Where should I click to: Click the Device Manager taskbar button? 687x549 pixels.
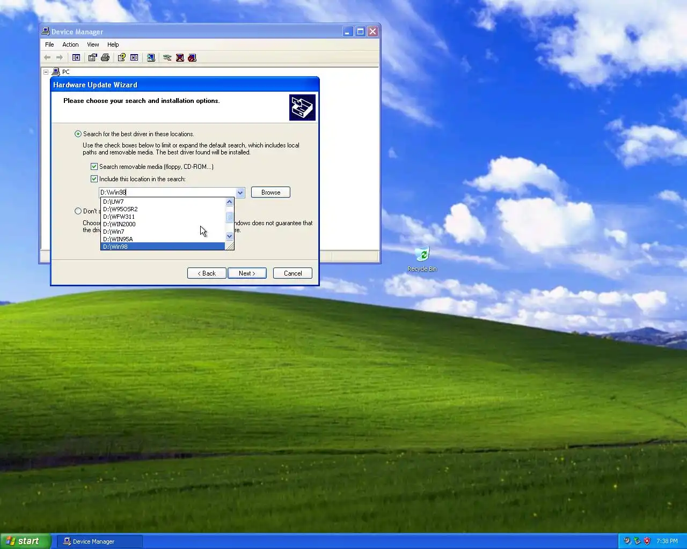pos(100,541)
